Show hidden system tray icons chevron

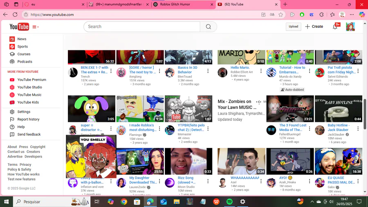(312, 202)
